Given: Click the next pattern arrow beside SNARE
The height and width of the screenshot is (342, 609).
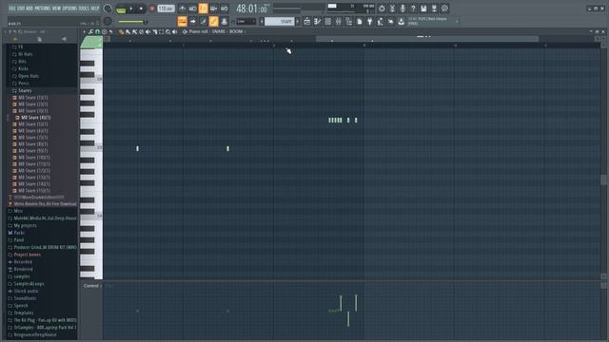Looking at the screenshot, I should tap(298, 21).
